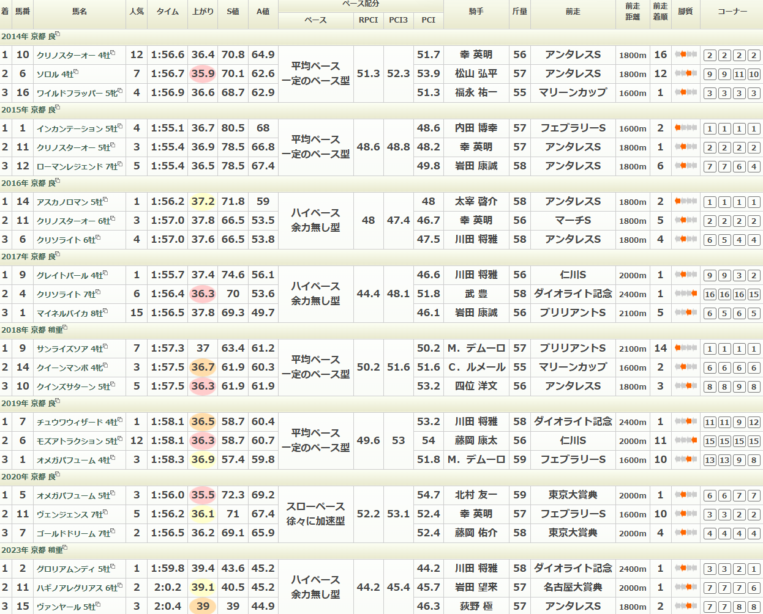Image resolution: width=763 pixels, height=614 pixels.
Task: Click the external link icon beside ソロル 4牡
Action: point(76,72)
